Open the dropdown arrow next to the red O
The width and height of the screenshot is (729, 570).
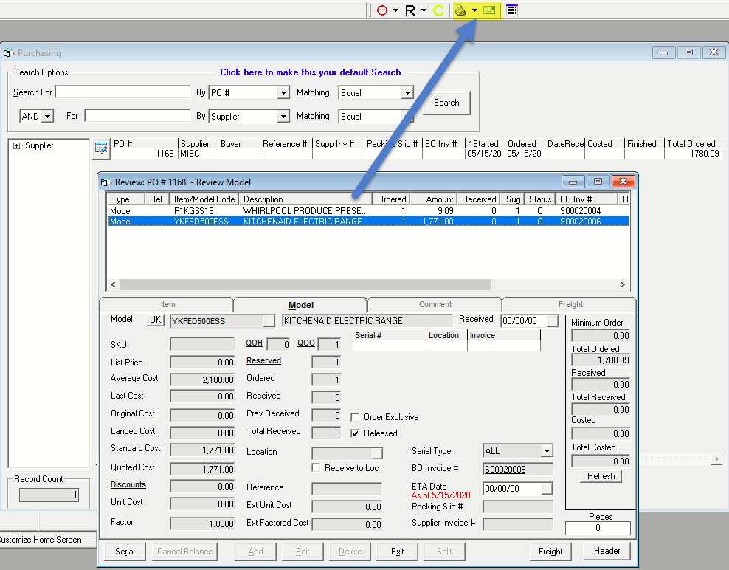click(395, 10)
